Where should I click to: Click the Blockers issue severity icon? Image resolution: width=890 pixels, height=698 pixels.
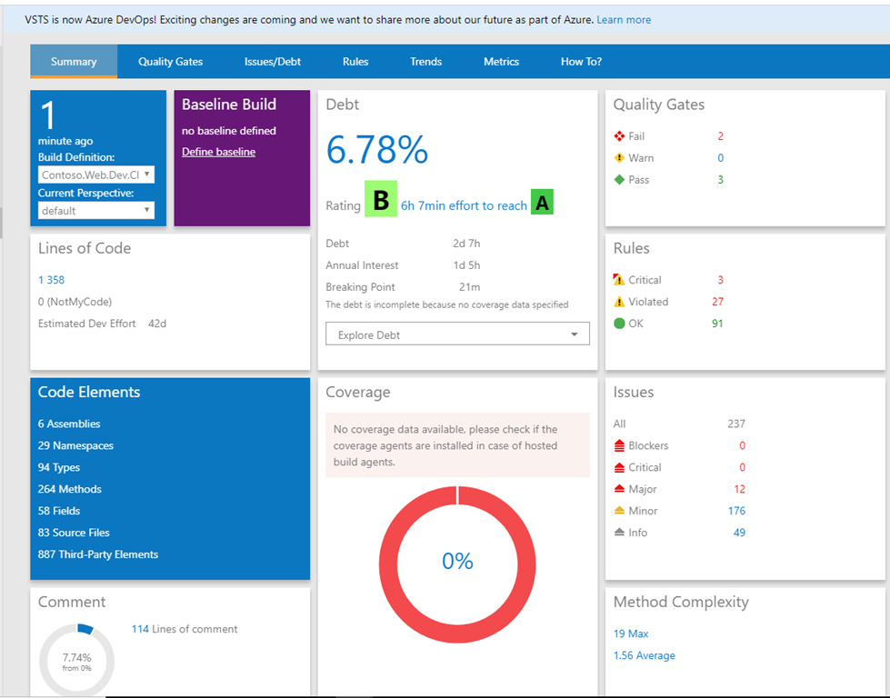pyautogui.click(x=620, y=445)
